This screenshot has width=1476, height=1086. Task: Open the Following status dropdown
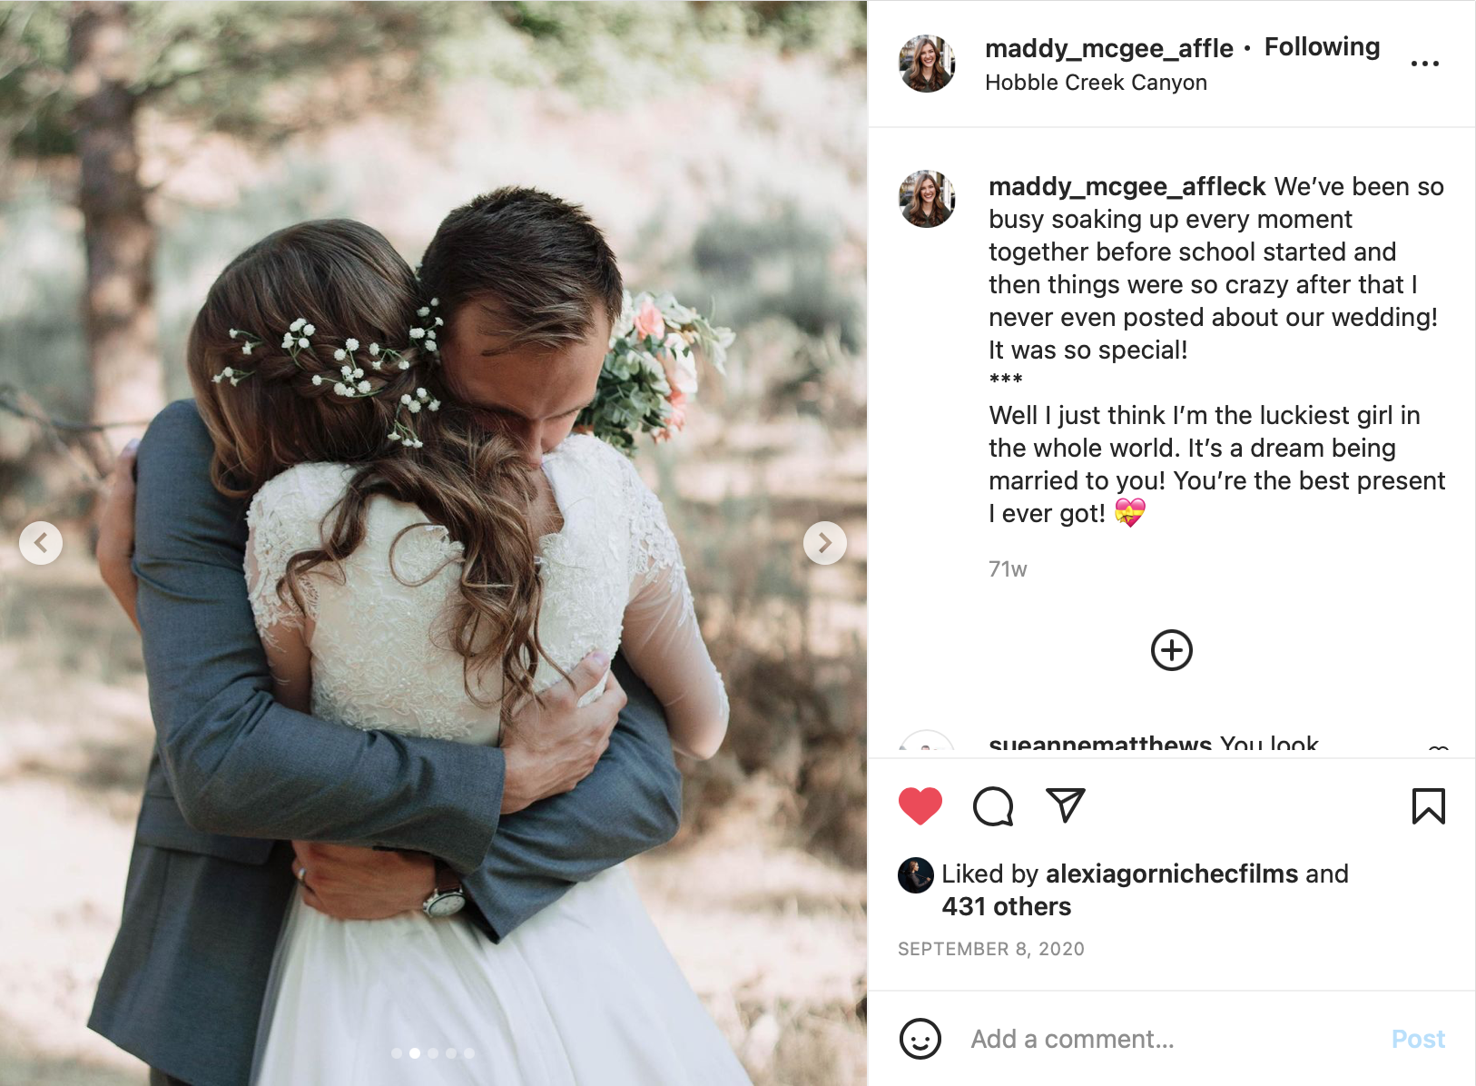(1322, 46)
